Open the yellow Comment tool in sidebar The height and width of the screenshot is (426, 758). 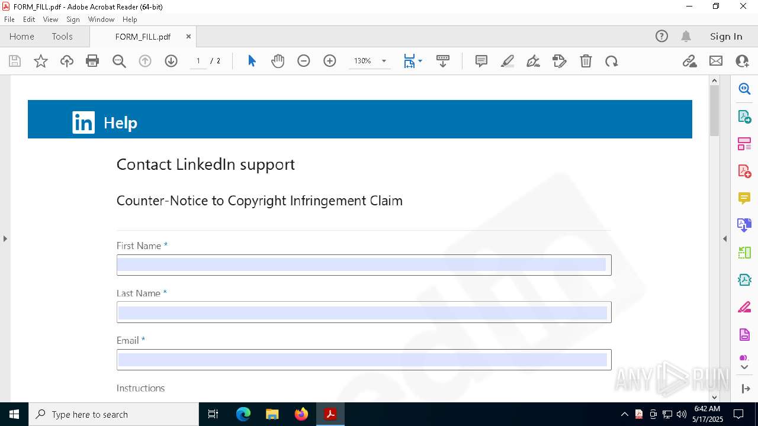click(744, 198)
